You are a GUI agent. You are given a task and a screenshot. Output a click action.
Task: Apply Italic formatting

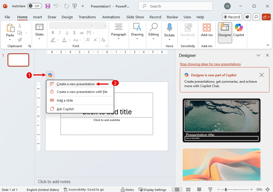click(x=60, y=33)
